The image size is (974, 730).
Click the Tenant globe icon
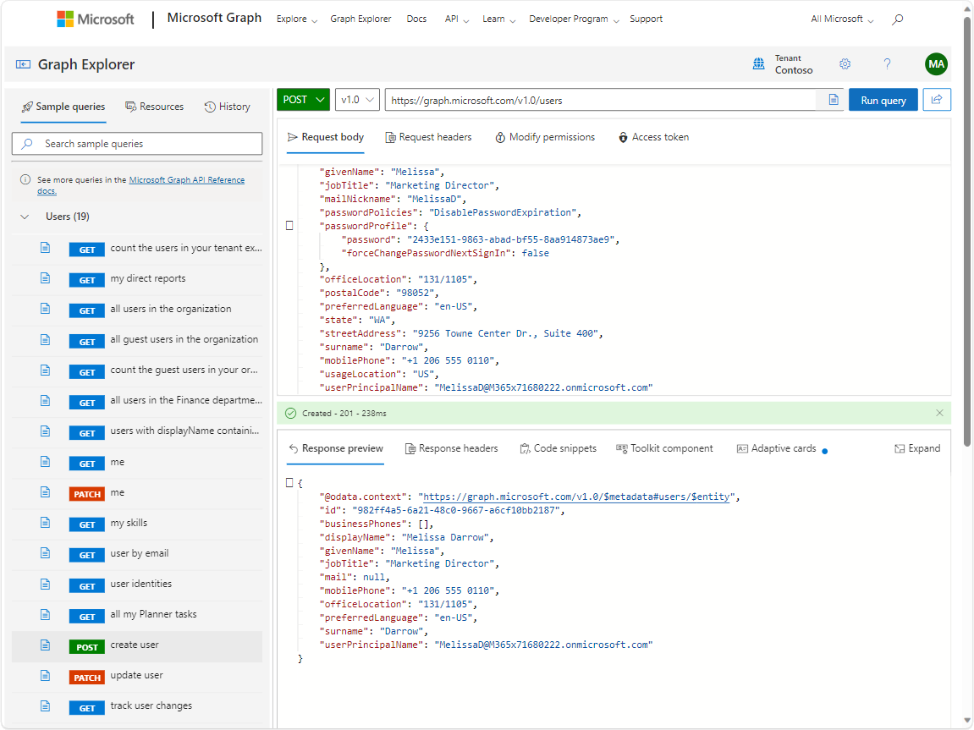pyautogui.click(x=758, y=64)
